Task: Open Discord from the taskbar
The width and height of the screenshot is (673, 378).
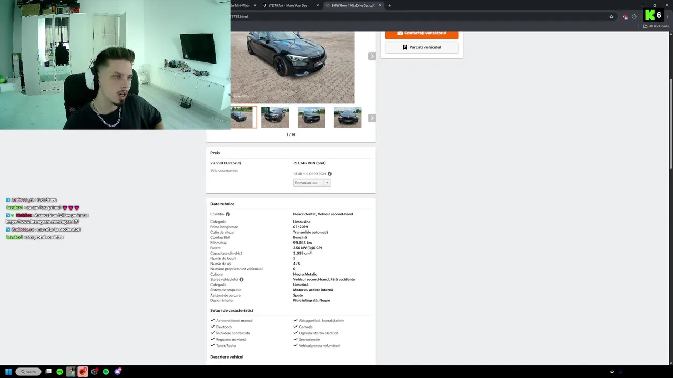Action: tap(118, 372)
